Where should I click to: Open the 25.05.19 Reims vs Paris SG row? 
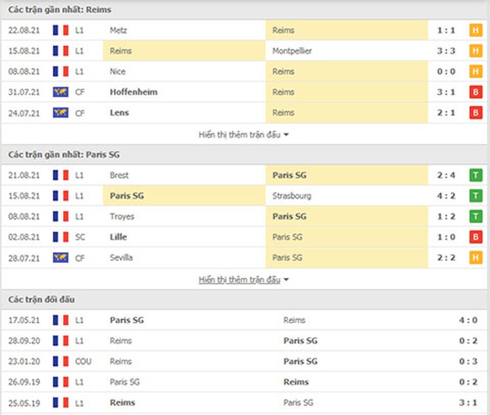(x=245, y=402)
